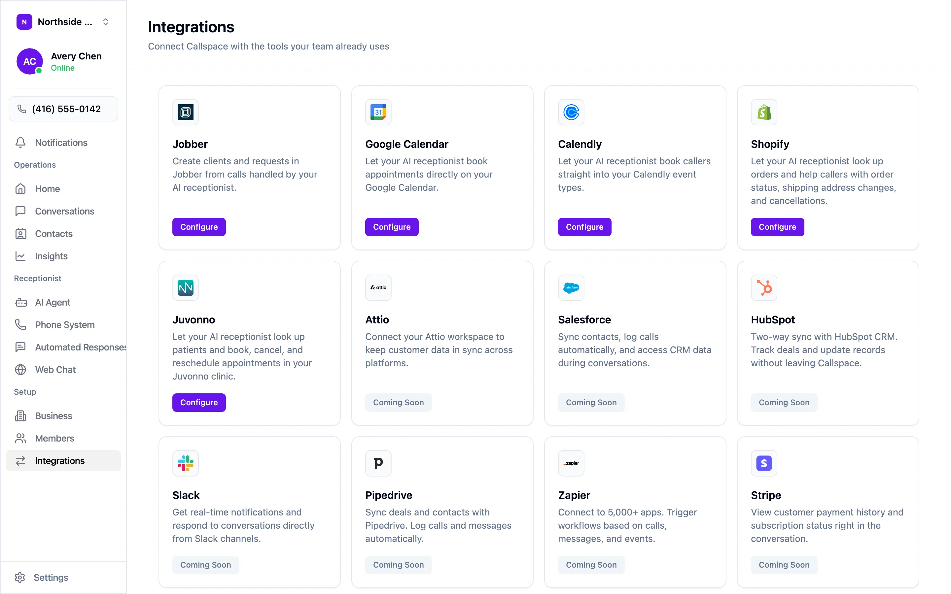The width and height of the screenshot is (951, 594).
Task: Click the Calendly logo icon
Action: [x=571, y=112]
